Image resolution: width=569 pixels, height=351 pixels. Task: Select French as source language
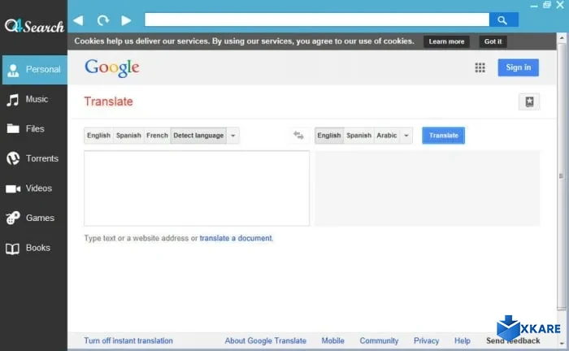tap(157, 135)
